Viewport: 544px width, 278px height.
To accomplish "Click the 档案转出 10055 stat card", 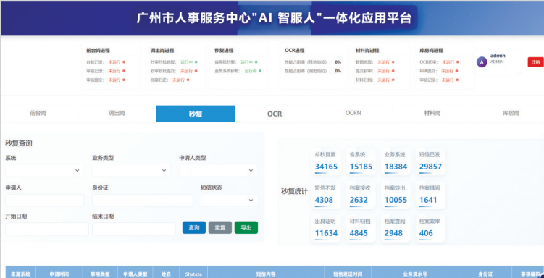I will [x=396, y=195].
